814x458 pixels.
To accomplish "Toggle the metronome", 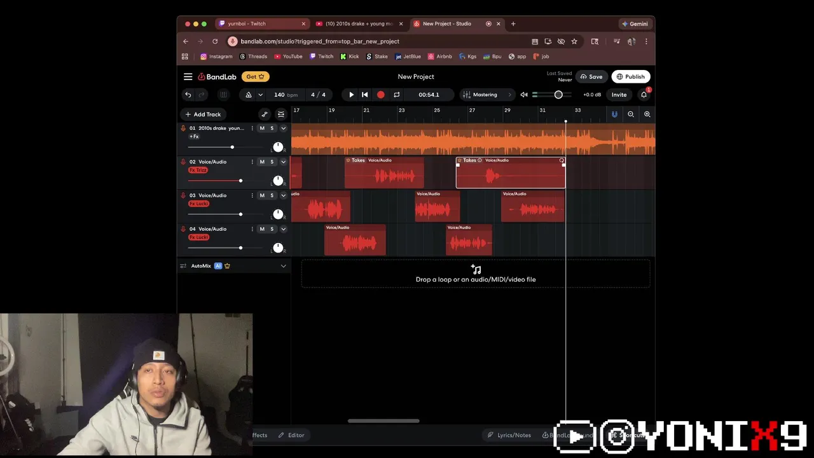I will (x=249, y=95).
